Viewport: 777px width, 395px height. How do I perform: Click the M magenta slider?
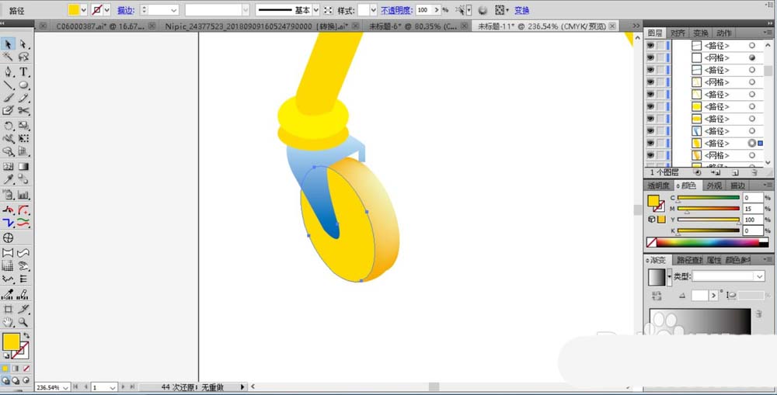[708, 209]
